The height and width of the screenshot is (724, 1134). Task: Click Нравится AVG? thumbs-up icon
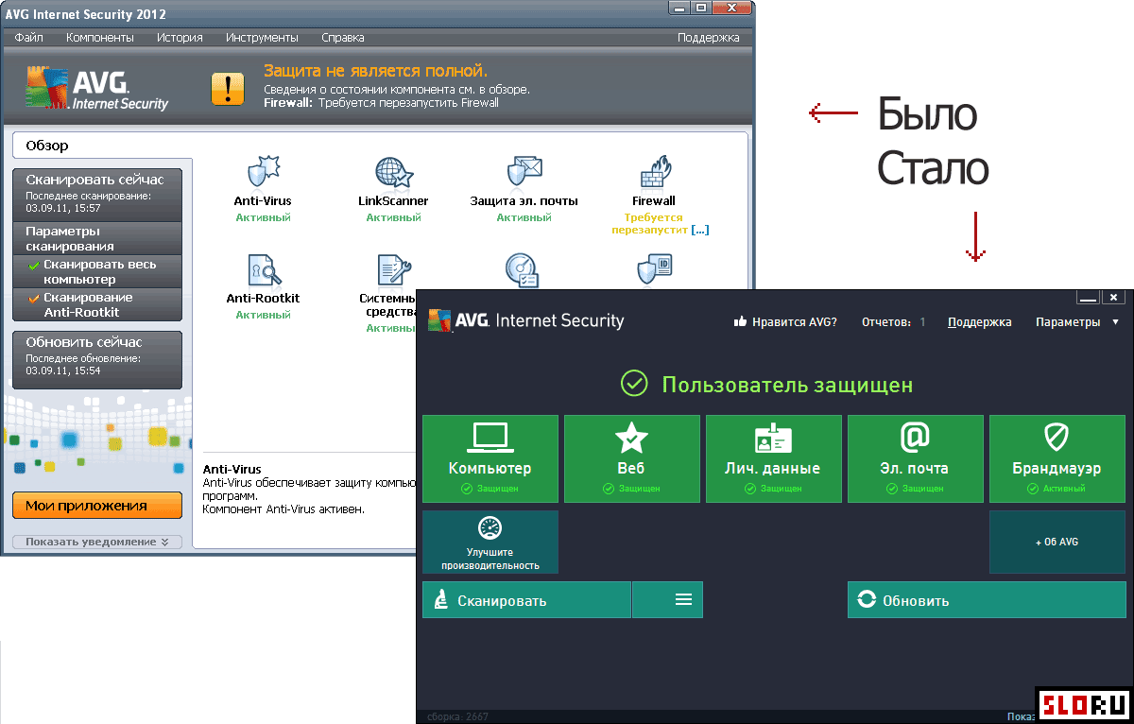741,322
